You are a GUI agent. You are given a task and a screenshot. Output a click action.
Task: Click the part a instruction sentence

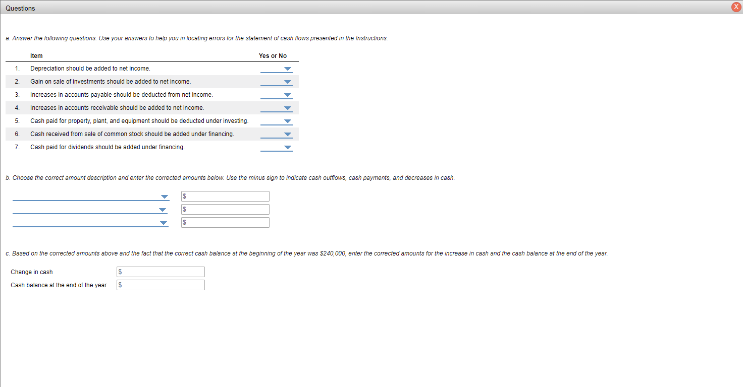pyautogui.click(x=197, y=38)
